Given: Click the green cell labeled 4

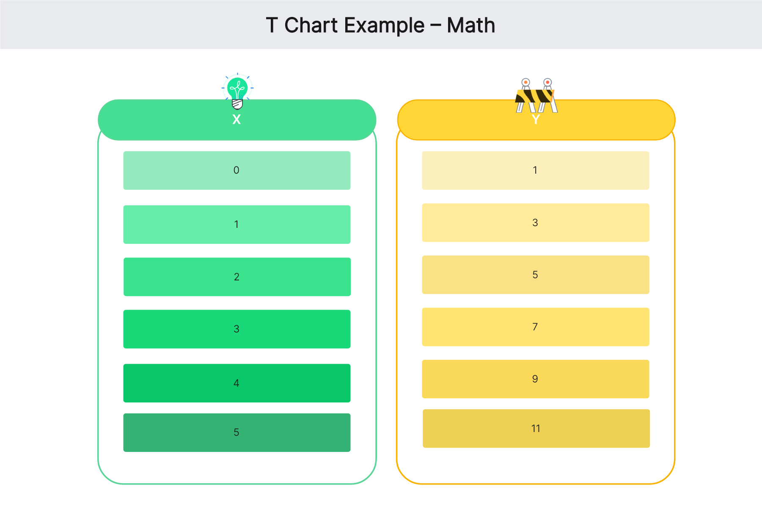Looking at the screenshot, I should pyautogui.click(x=237, y=383).
